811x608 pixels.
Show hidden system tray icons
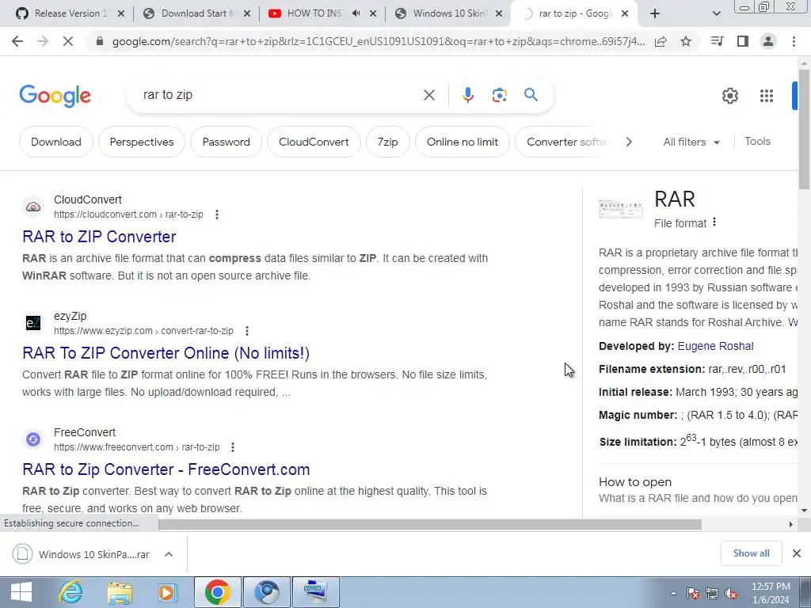673,593
